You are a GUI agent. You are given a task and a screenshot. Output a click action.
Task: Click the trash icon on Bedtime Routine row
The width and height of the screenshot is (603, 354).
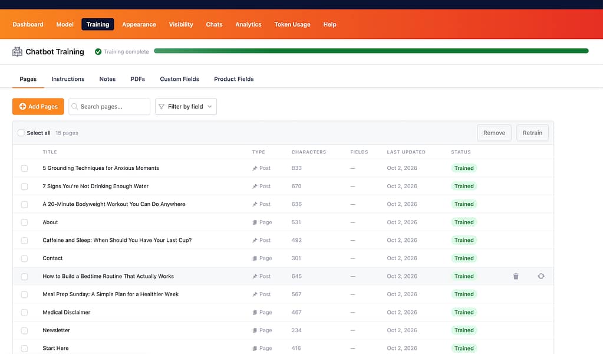click(x=516, y=276)
